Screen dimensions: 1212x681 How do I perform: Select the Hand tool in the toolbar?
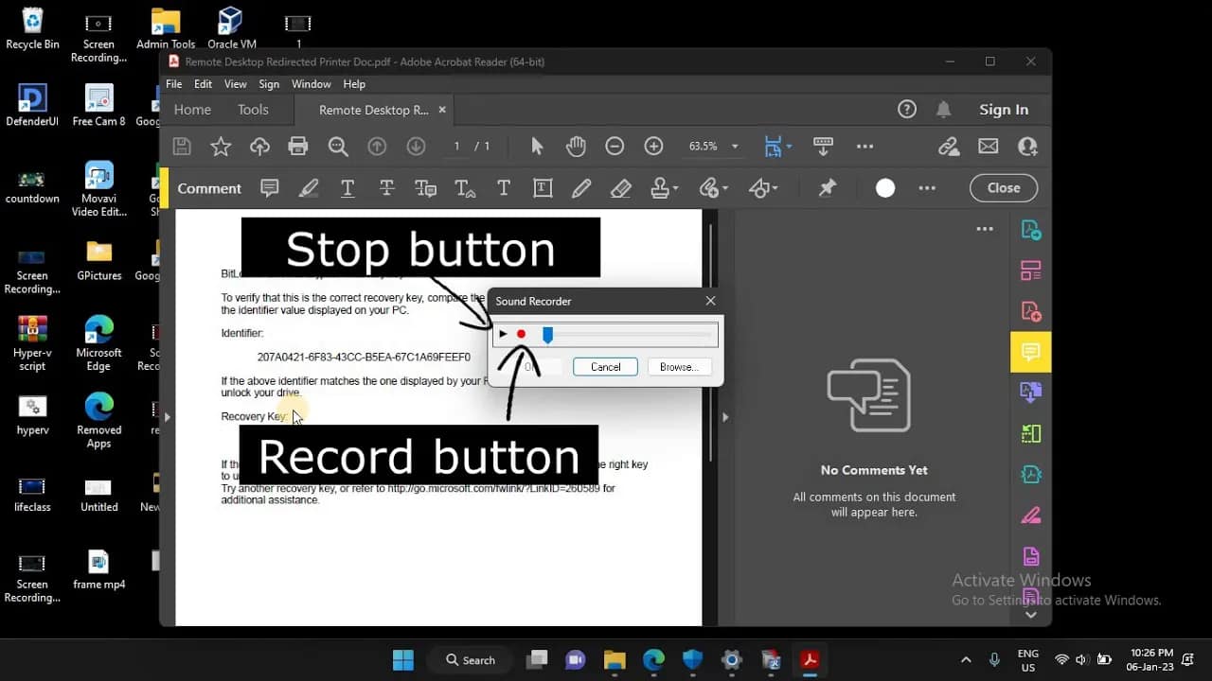[575, 146]
